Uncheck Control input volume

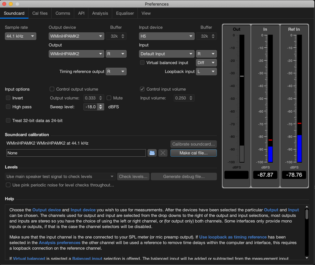pyautogui.click(x=142, y=89)
